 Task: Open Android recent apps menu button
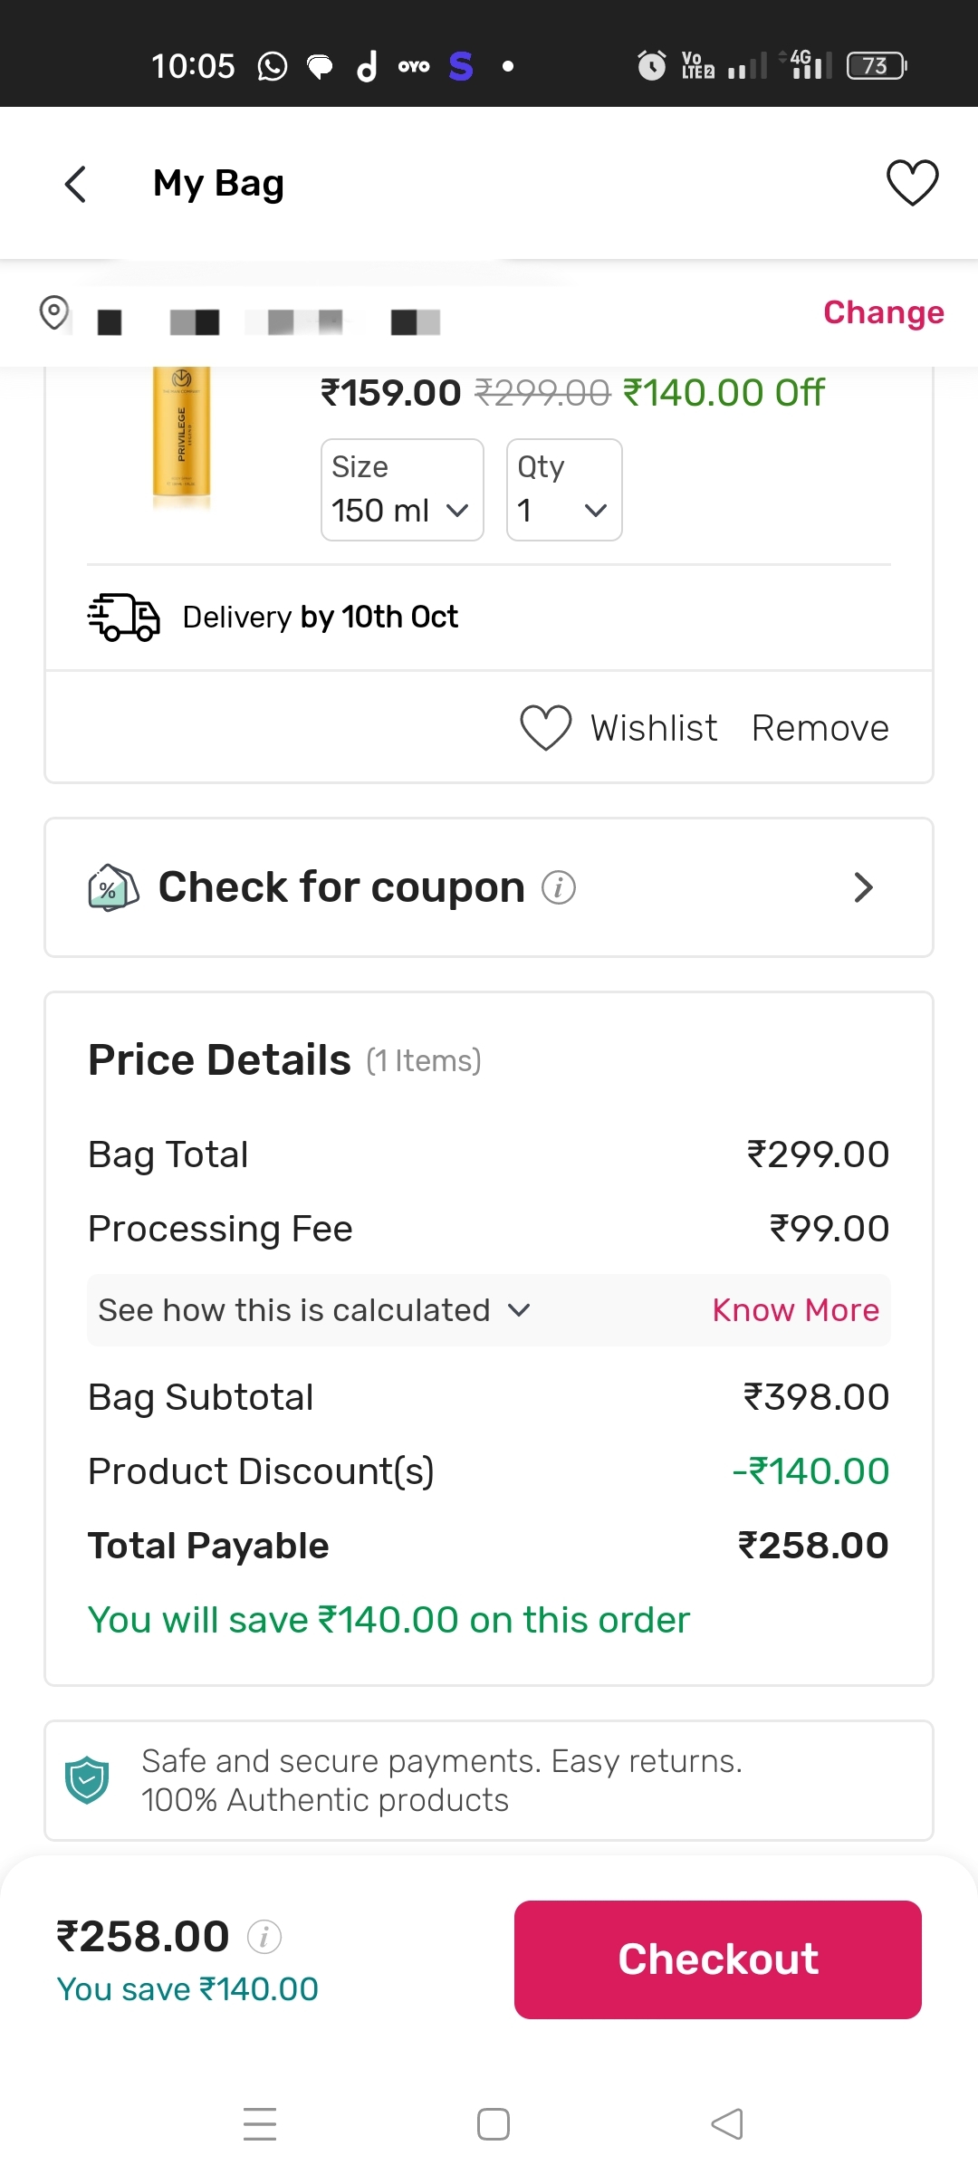pos(260,2123)
